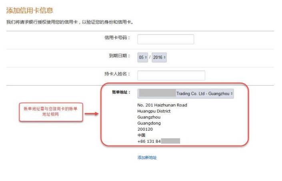Select the Guangdong province line

point(149,123)
